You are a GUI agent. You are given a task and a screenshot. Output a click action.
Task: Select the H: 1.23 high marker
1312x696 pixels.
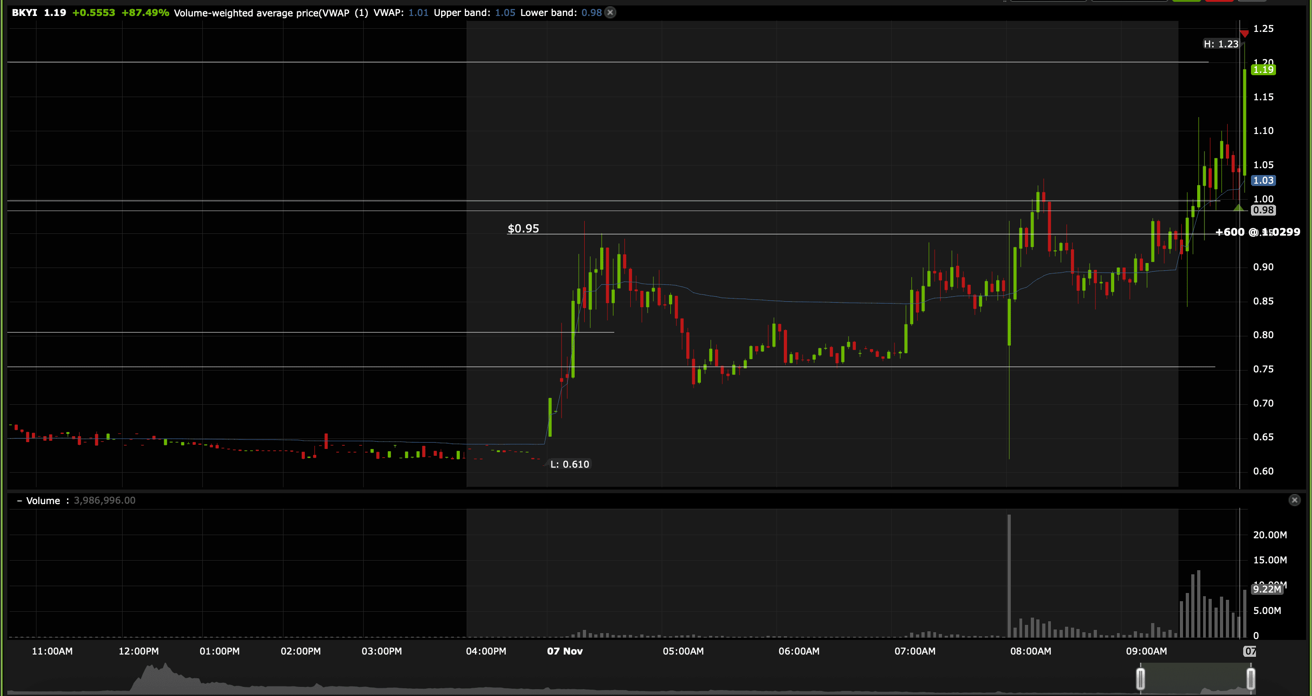pos(1220,44)
